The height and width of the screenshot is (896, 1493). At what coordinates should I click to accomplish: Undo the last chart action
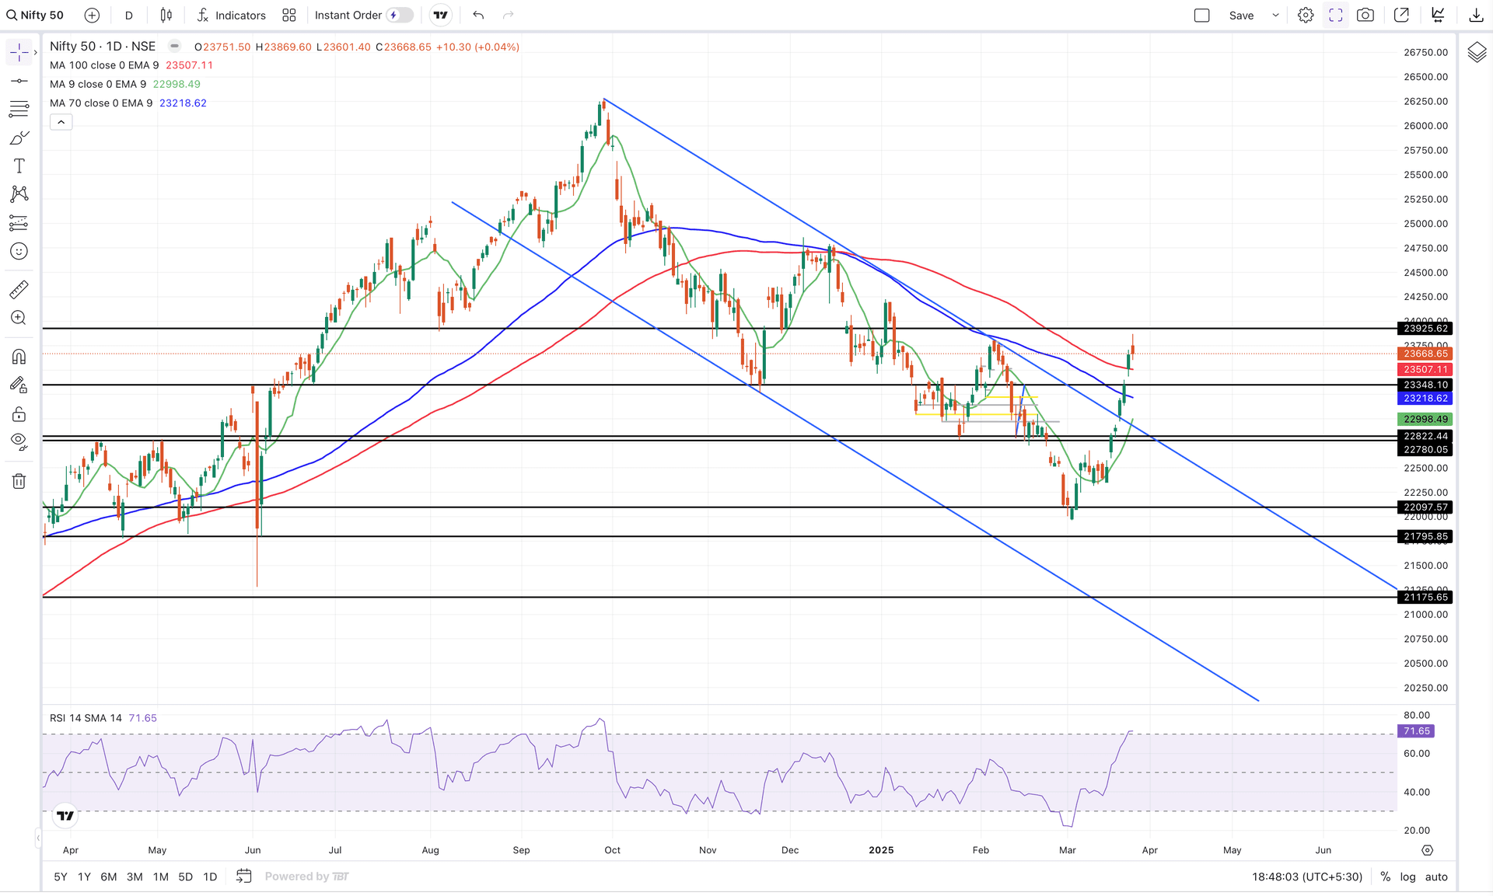478,16
